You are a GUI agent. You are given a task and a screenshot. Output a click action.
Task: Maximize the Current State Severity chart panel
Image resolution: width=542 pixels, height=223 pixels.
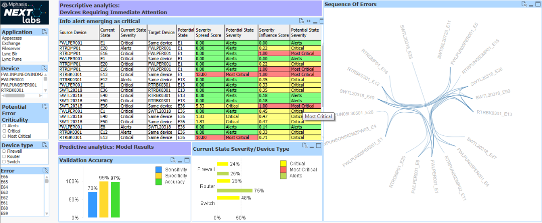click(319, 147)
